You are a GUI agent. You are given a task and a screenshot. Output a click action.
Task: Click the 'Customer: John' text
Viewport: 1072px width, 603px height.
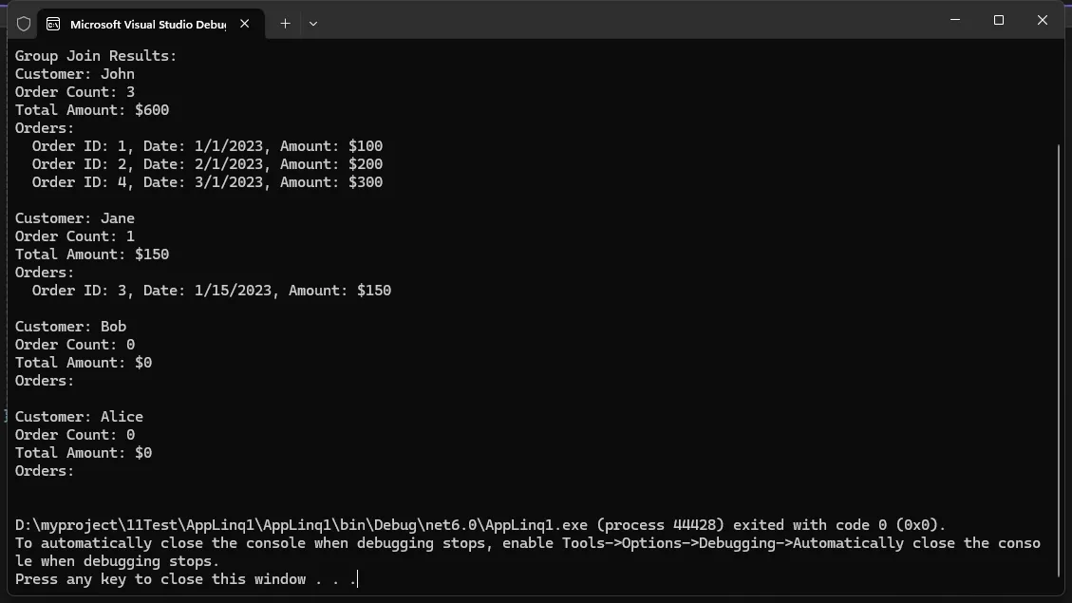[x=75, y=74]
